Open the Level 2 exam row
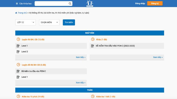 [x=51, y=52]
